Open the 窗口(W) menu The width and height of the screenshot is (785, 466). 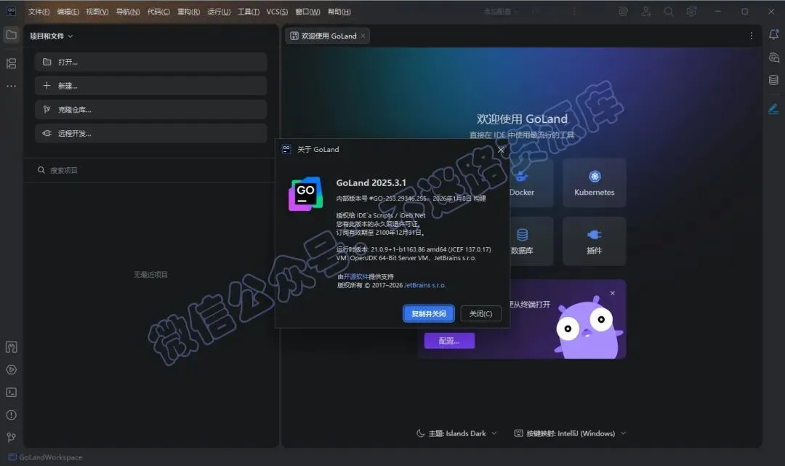(x=307, y=12)
